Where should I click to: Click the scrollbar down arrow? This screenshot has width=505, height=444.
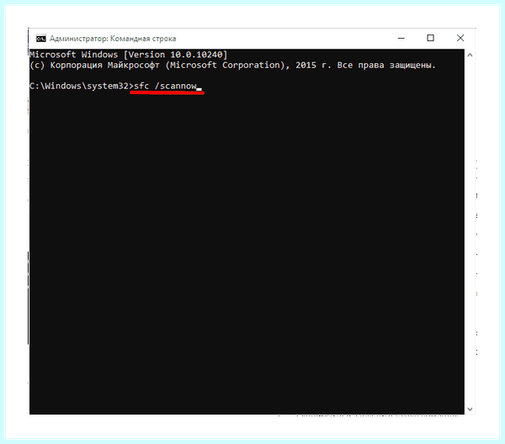pyautogui.click(x=470, y=410)
